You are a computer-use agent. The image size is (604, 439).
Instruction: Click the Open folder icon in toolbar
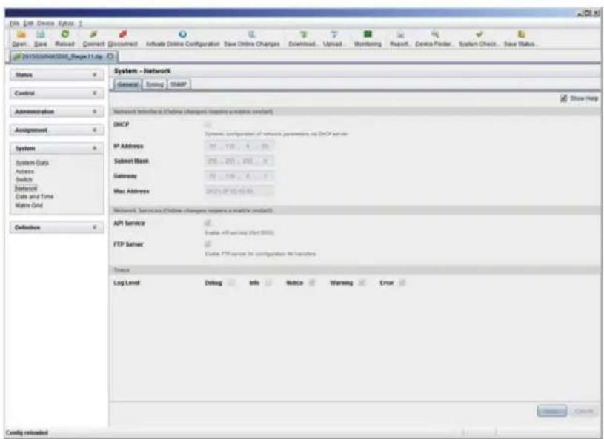[x=21, y=35]
